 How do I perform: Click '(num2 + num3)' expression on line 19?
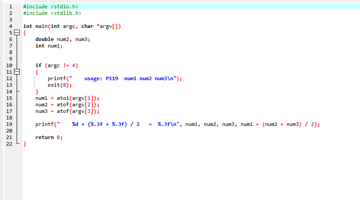(x=282, y=124)
